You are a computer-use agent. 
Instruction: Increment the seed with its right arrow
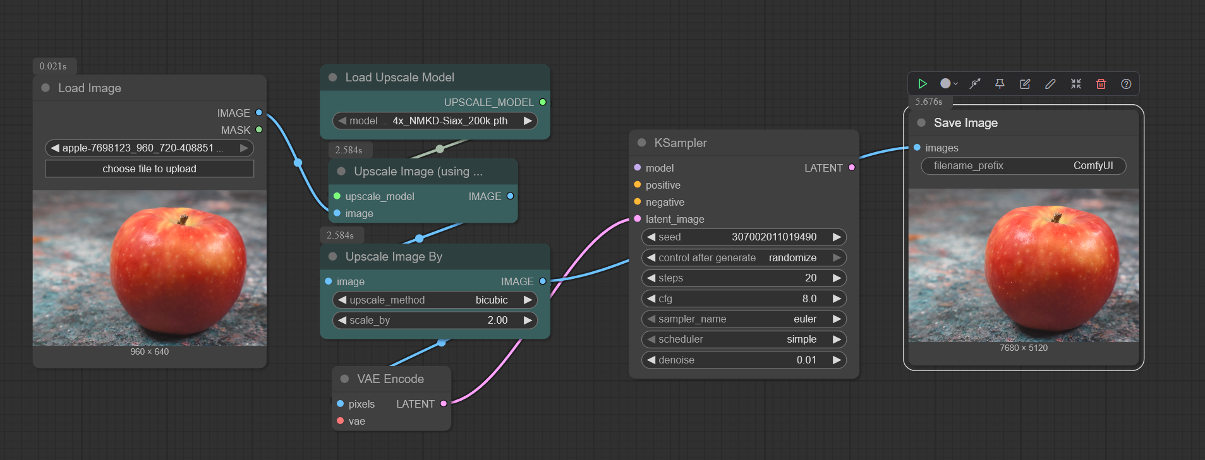pyautogui.click(x=837, y=237)
